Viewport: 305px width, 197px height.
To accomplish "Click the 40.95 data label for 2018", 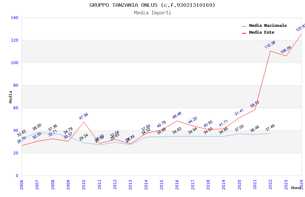I will [x=208, y=124].
